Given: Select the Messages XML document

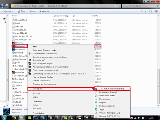Looking at the screenshot, I should (19, 26).
